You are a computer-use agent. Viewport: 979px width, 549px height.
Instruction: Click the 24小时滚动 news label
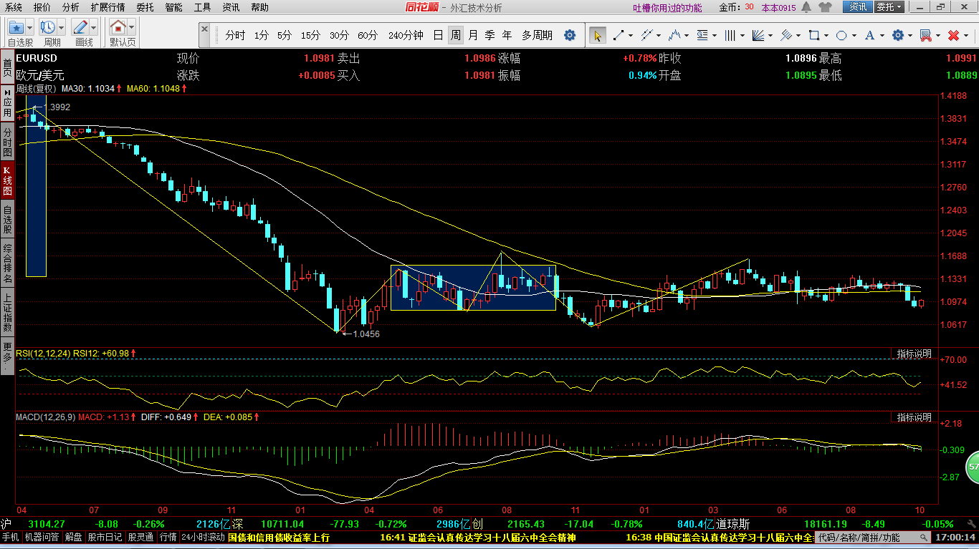click(x=203, y=537)
